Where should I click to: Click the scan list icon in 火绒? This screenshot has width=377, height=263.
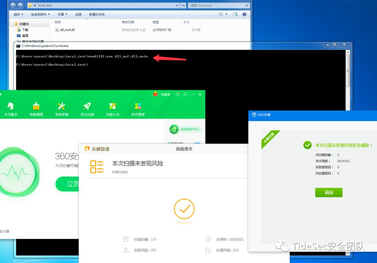click(x=97, y=167)
